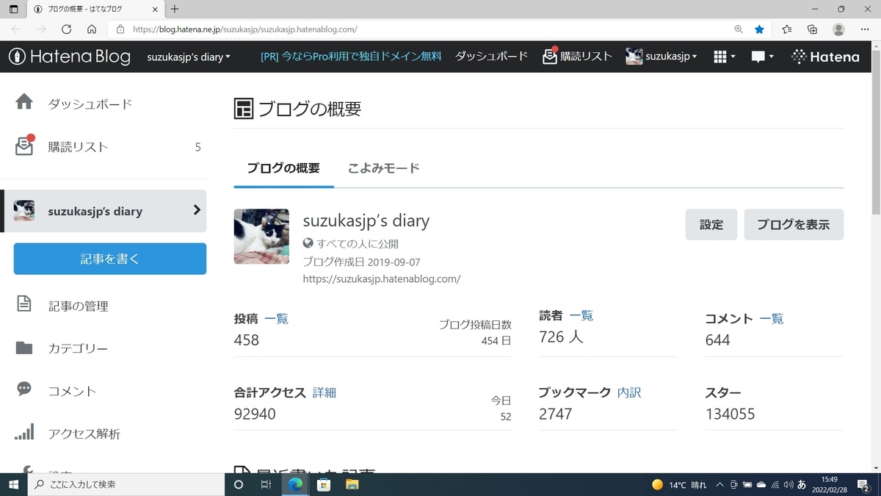
Task: Open the 一覧 link next to コメント
Action: [x=772, y=319]
